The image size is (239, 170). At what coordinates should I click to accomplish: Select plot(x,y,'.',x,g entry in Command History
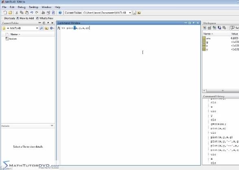click(x=225, y=150)
